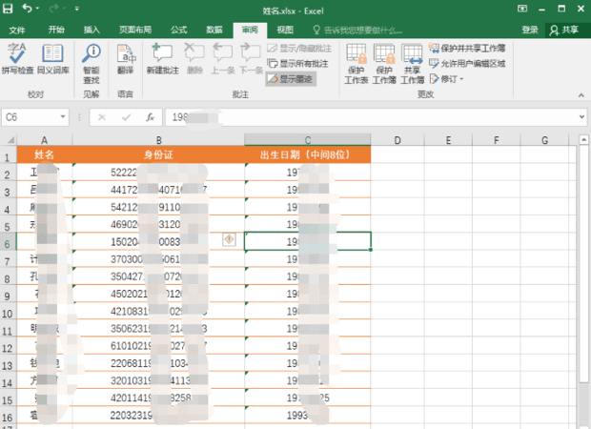Go to next comment 下一条
The height and width of the screenshot is (429, 591).
(251, 58)
